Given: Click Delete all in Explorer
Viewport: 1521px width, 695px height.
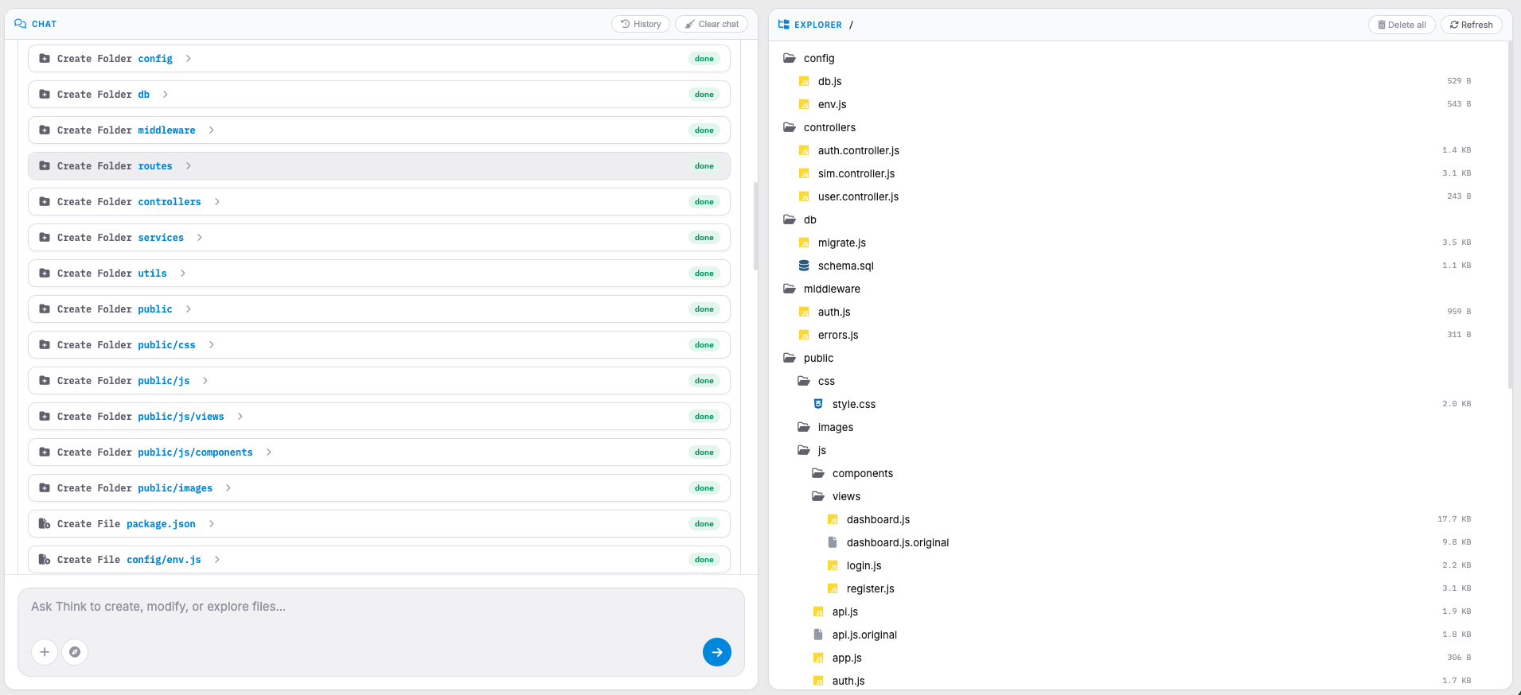Looking at the screenshot, I should click(1402, 25).
